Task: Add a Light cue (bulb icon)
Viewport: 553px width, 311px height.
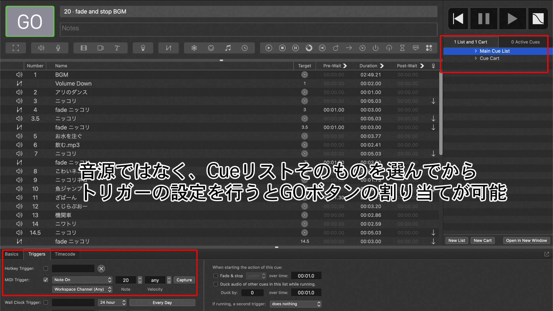Action: pyautogui.click(x=143, y=48)
